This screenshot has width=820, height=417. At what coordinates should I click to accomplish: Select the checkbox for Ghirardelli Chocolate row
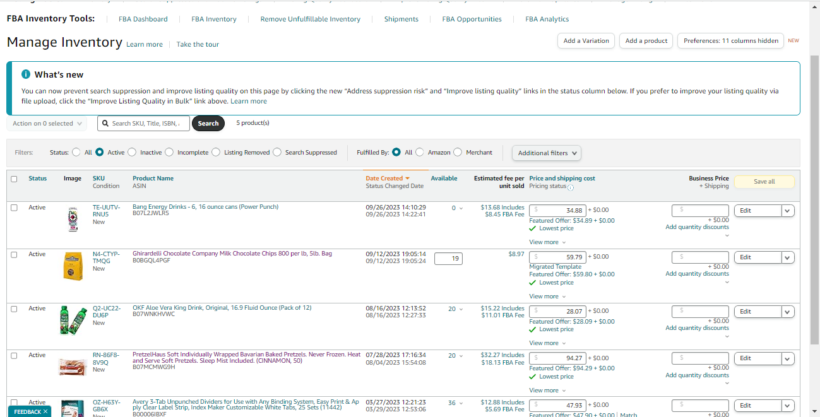coord(14,254)
